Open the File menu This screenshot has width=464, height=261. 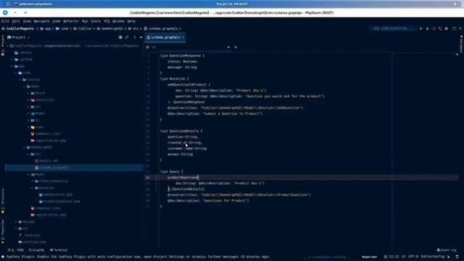(x=5, y=21)
